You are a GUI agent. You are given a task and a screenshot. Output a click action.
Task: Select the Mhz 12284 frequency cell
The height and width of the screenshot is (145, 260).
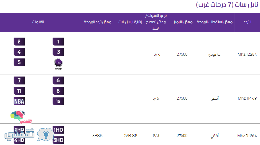247,54
